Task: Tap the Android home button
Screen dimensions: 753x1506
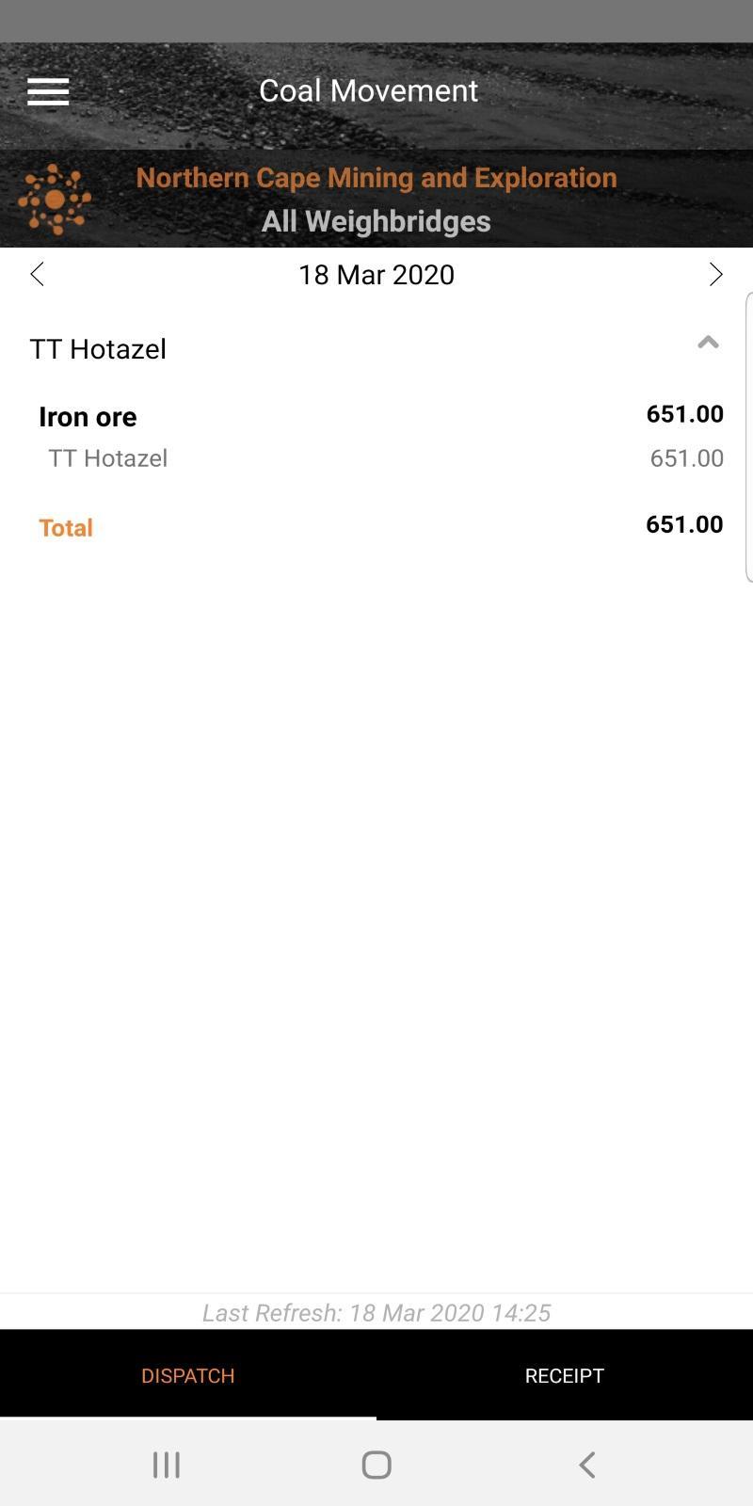Action: [x=376, y=1465]
